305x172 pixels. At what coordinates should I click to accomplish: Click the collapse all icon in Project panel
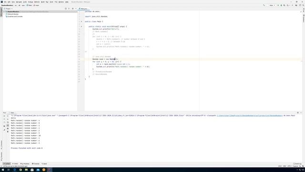(69, 9)
